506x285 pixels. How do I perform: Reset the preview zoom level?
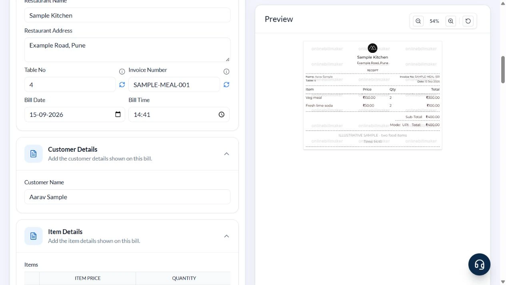[468, 21]
